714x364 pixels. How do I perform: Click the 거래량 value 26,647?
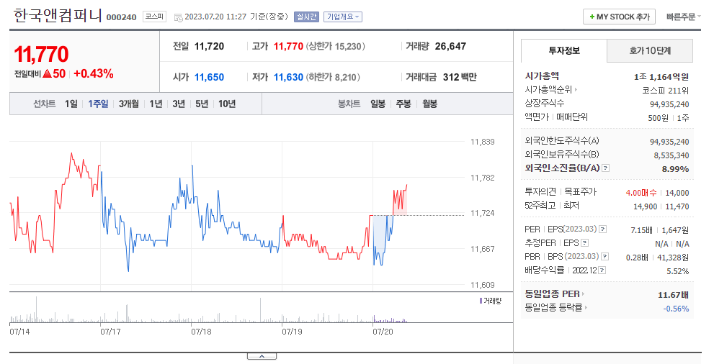click(450, 46)
